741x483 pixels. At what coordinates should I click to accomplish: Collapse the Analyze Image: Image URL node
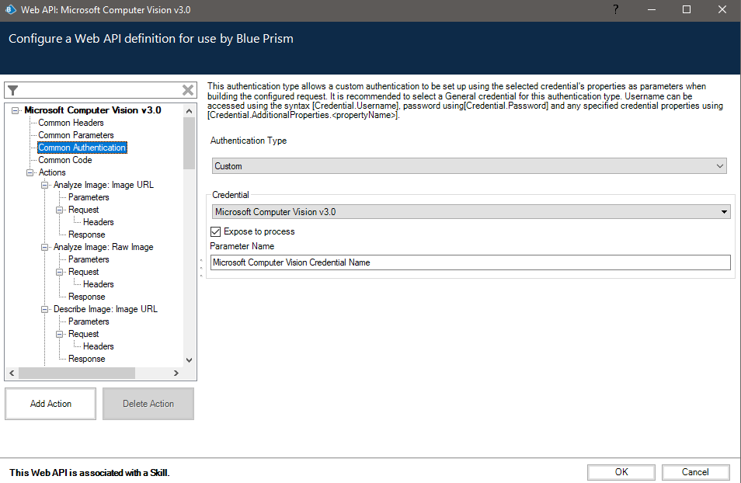coord(45,185)
